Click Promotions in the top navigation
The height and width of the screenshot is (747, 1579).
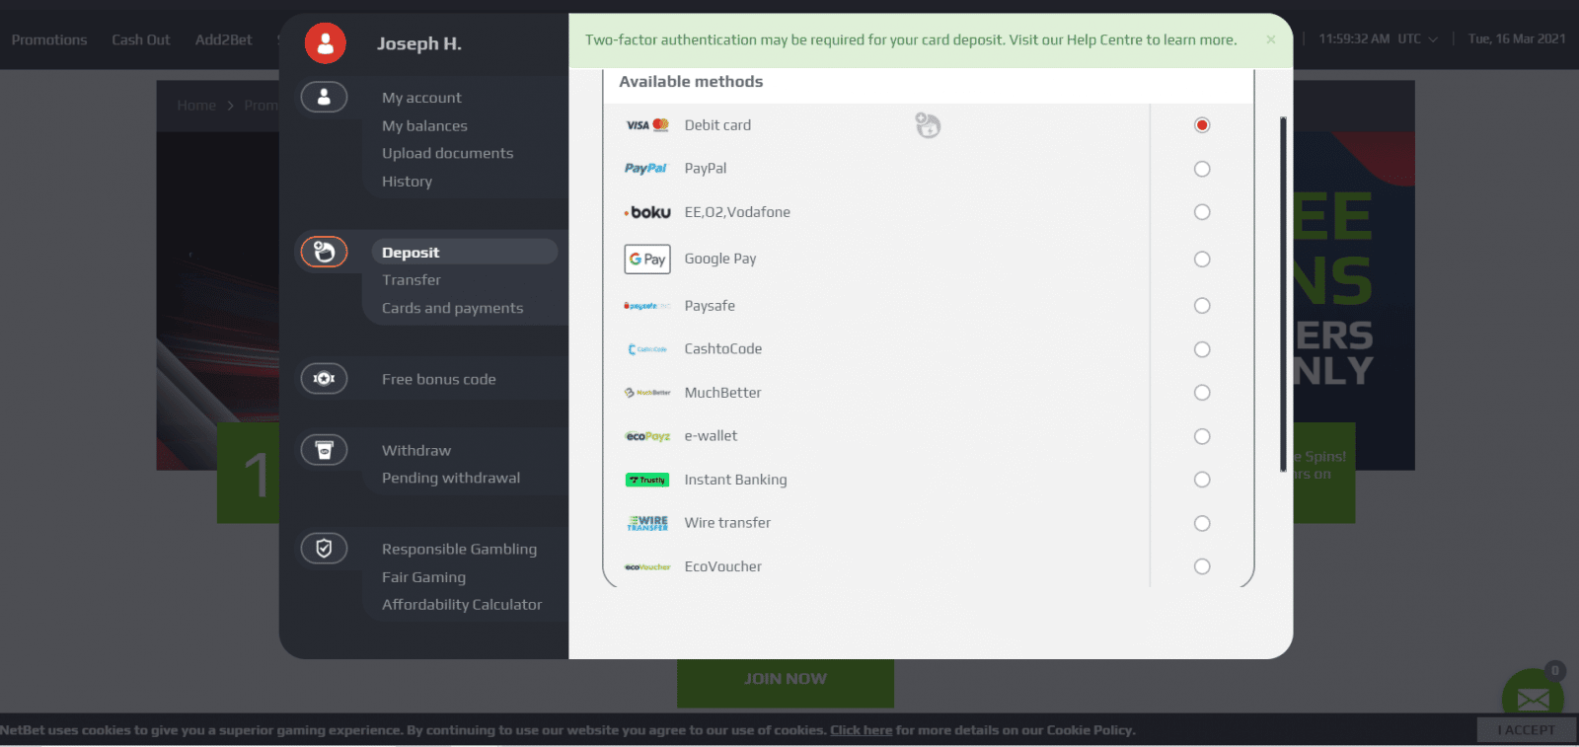(49, 39)
